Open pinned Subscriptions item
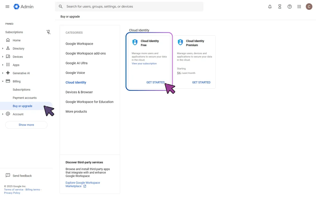This screenshot has height=197, width=316. click(14, 32)
